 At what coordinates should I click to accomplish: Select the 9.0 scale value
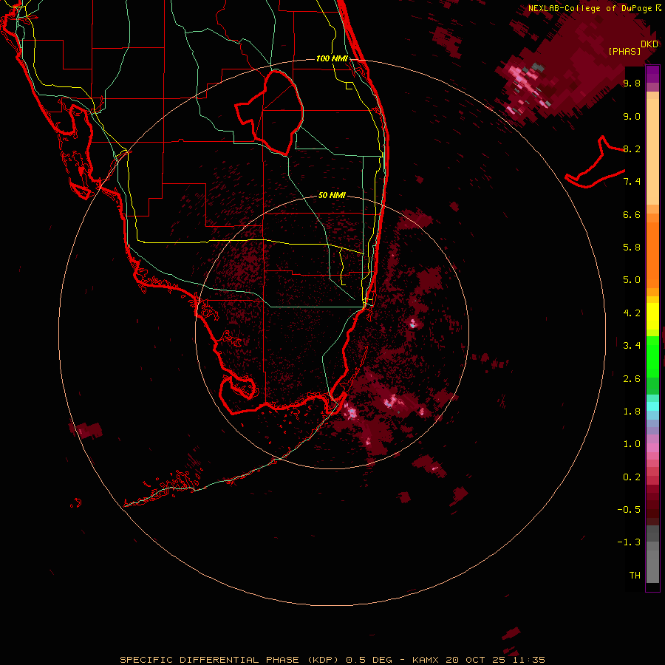632,116
